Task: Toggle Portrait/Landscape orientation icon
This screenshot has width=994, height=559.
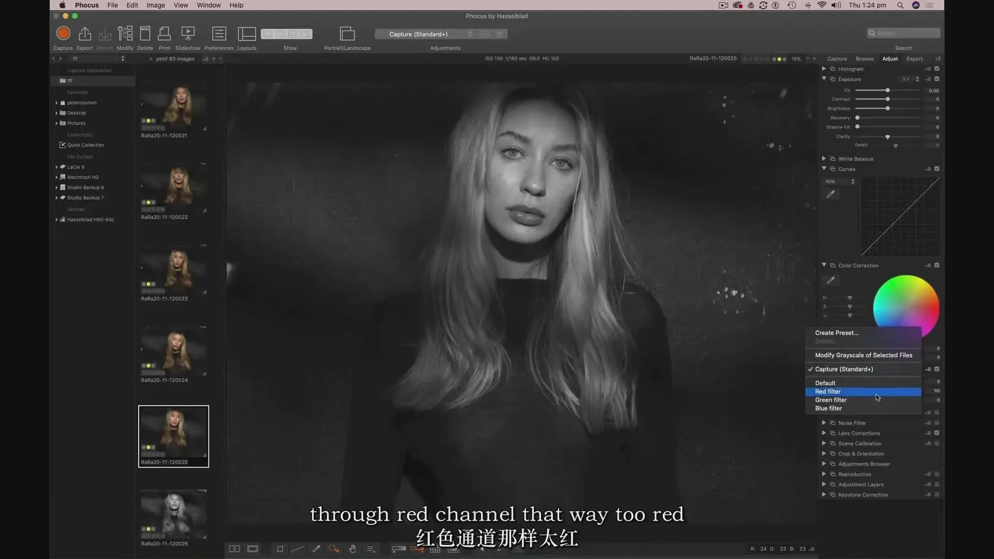Action: point(347,34)
